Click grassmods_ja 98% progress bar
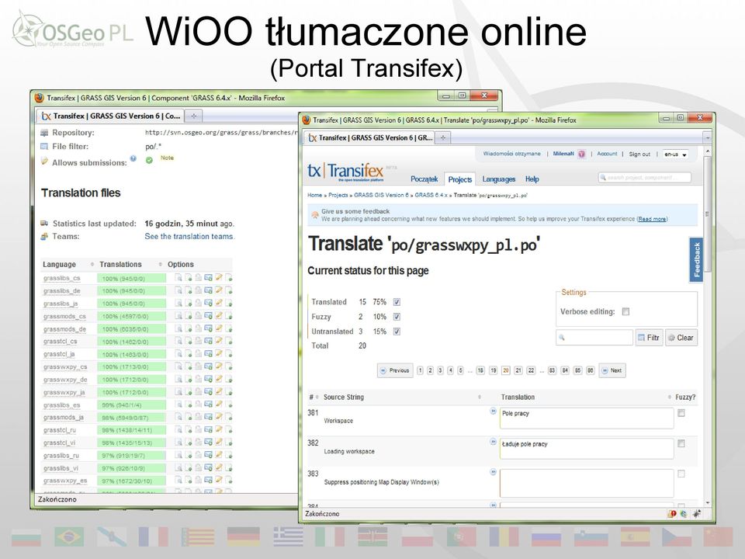 [132, 418]
